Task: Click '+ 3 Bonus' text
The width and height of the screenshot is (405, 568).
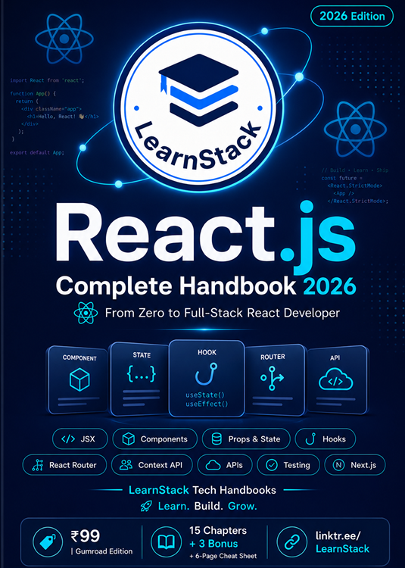Action: [213, 544]
